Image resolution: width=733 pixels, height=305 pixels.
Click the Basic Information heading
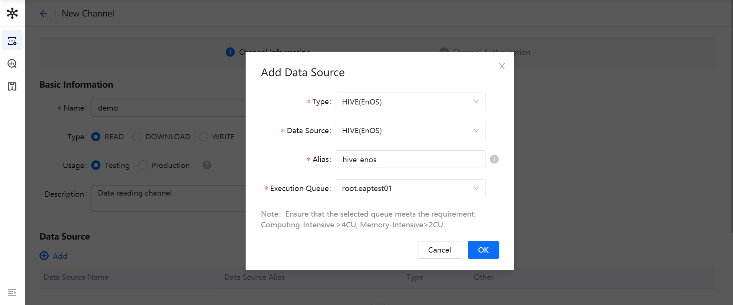(x=76, y=85)
